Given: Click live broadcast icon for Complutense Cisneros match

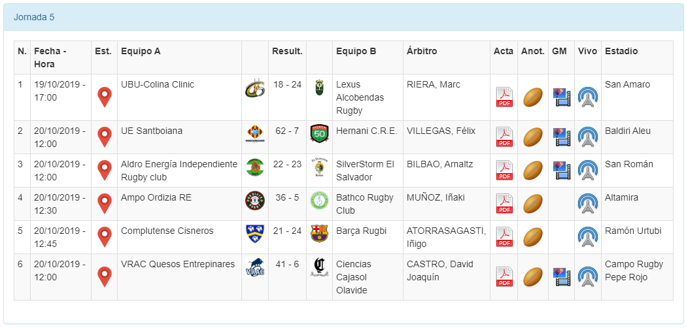Looking at the screenshot, I should [x=587, y=237].
